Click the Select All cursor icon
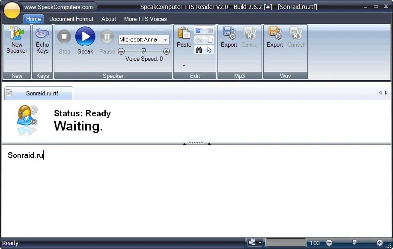The height and width of the screenshot is (249, 393). [x=209, y=50]
